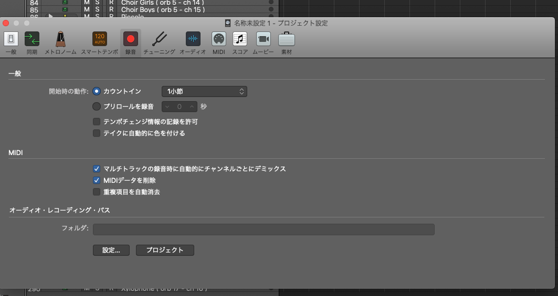Record-enable Choir Boys track behind dialog
Viewport: 558px width, 296px height.
click(x=111, y=9)
